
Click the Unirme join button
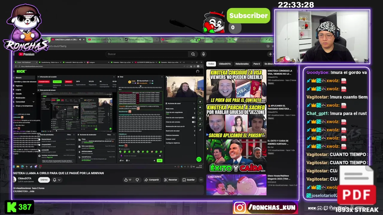44,180
